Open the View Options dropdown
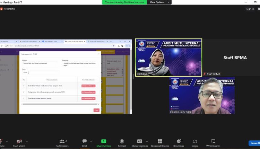The width and height of the screenshot is (260, 149). (159, 2)
